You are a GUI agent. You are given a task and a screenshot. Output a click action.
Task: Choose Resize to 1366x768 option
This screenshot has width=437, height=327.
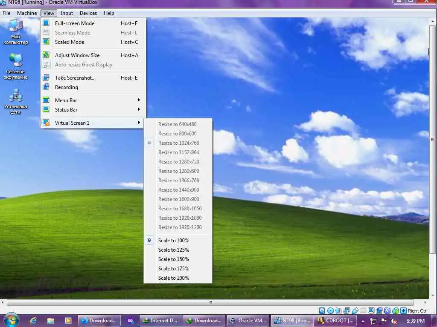(x=178, y=180)
